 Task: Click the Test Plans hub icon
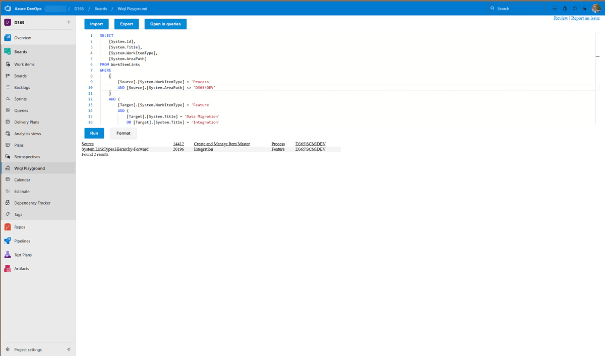click(8, 255)
